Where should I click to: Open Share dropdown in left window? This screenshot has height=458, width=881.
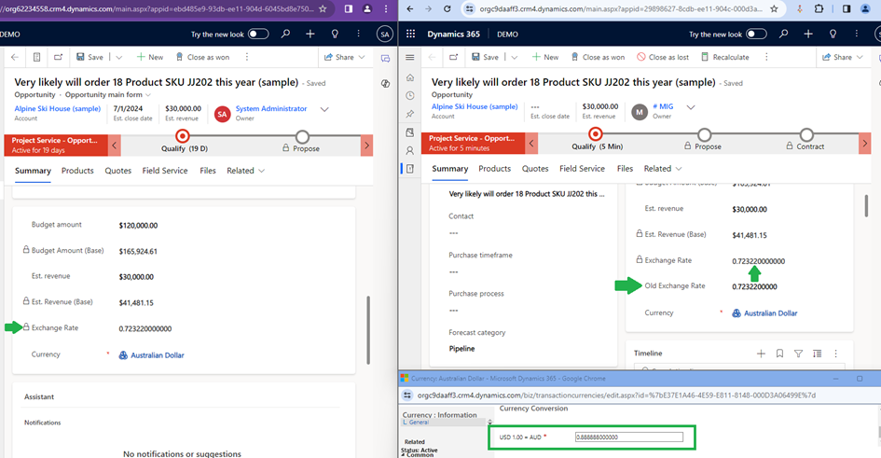(x=344, y=57)
